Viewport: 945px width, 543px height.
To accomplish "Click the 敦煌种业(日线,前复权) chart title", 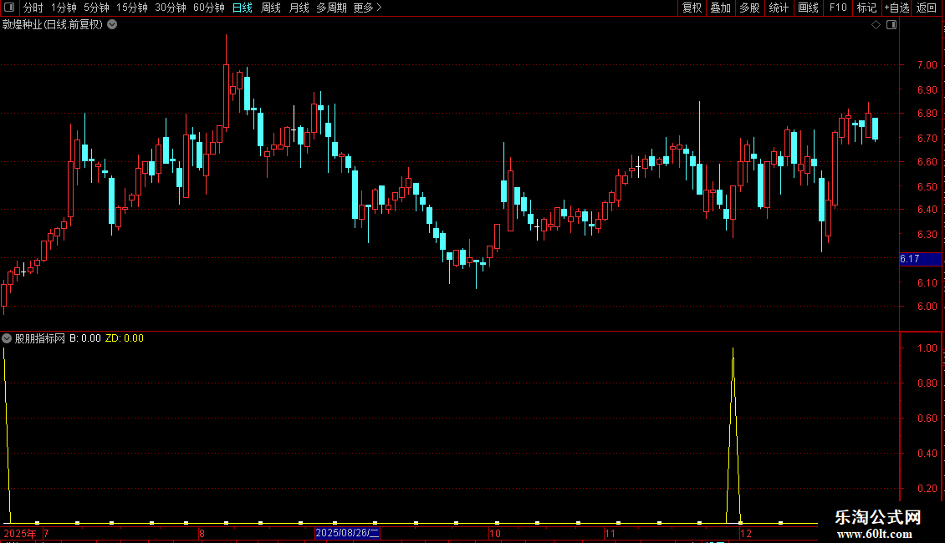I will click(x=53, y=25).
